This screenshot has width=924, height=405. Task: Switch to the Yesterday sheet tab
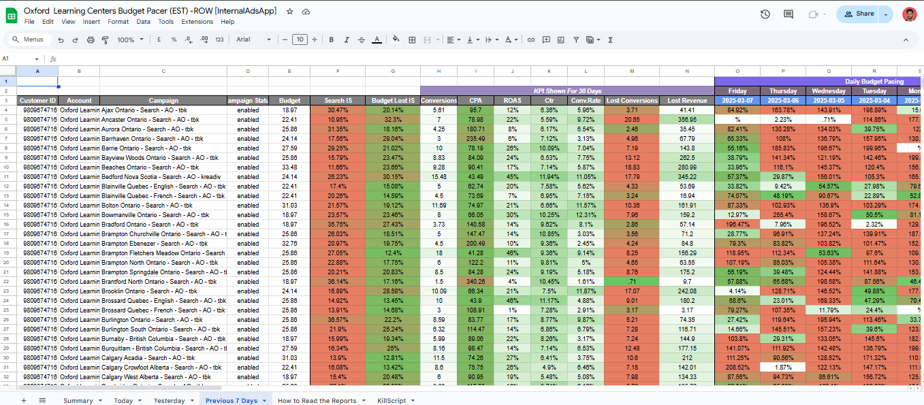[173, 400]
